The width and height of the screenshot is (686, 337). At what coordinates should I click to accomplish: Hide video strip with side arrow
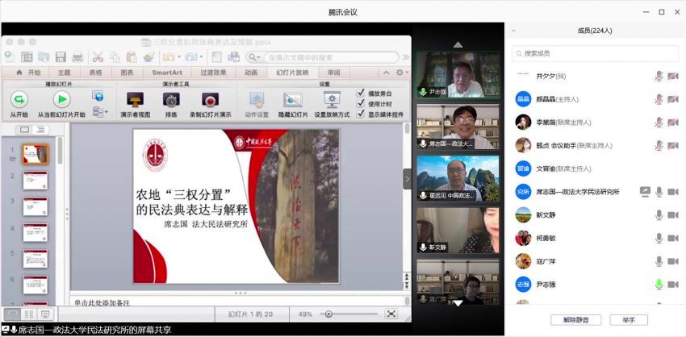[x=408, y=179]
